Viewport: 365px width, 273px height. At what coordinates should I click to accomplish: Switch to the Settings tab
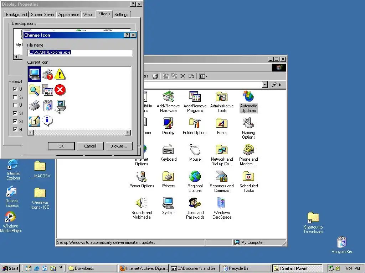pyautogui.click(x=121, y=14)
